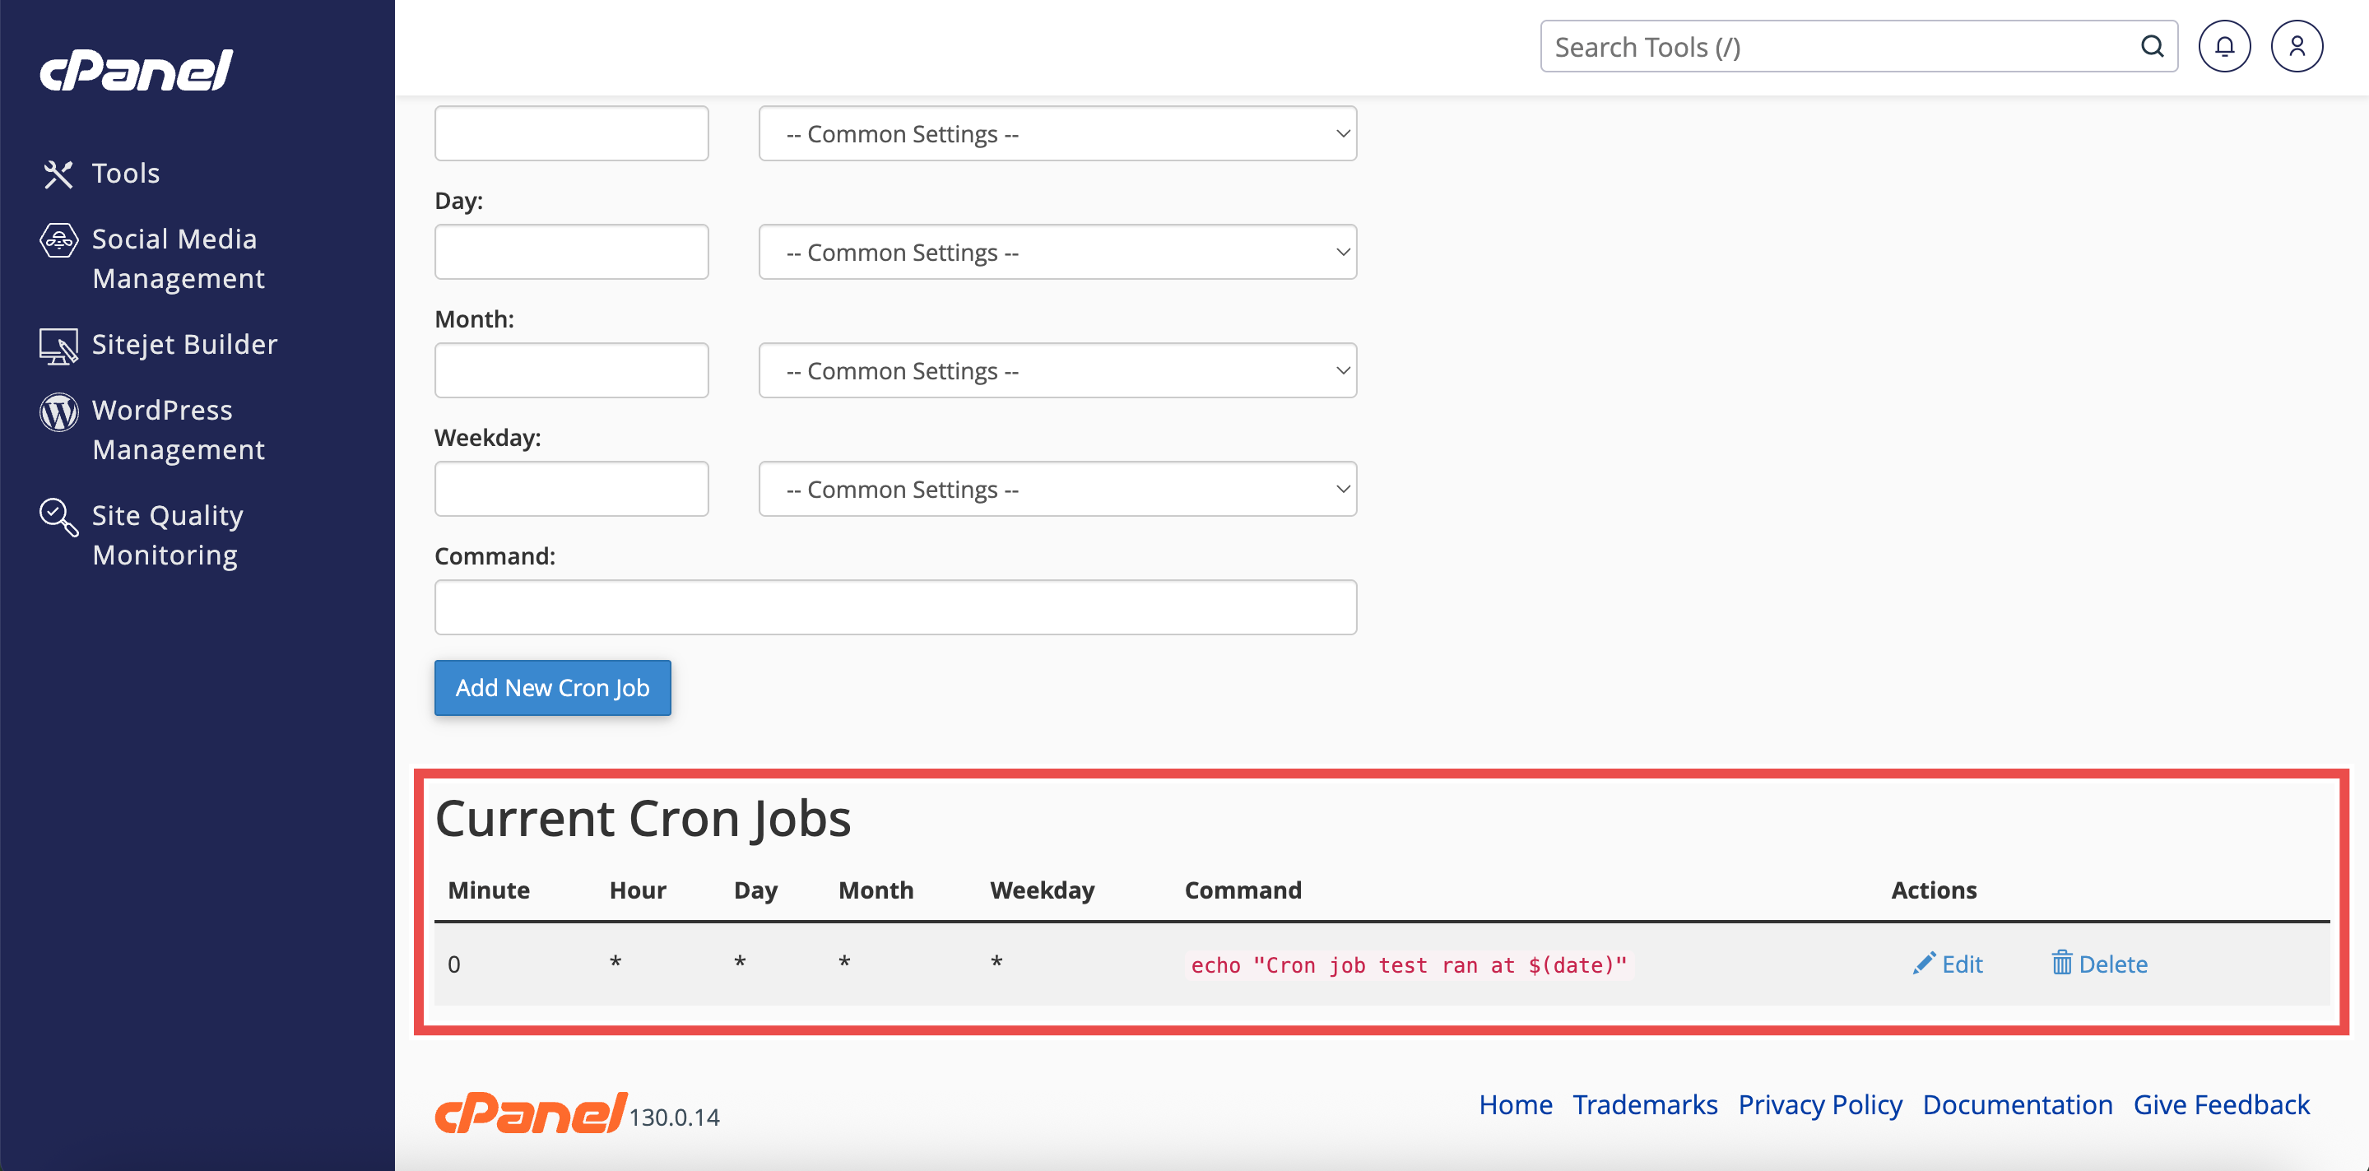The height and width of the screenshot is (1171, 2369).
Task: Focus the Command input field
Action: [894, 607]
